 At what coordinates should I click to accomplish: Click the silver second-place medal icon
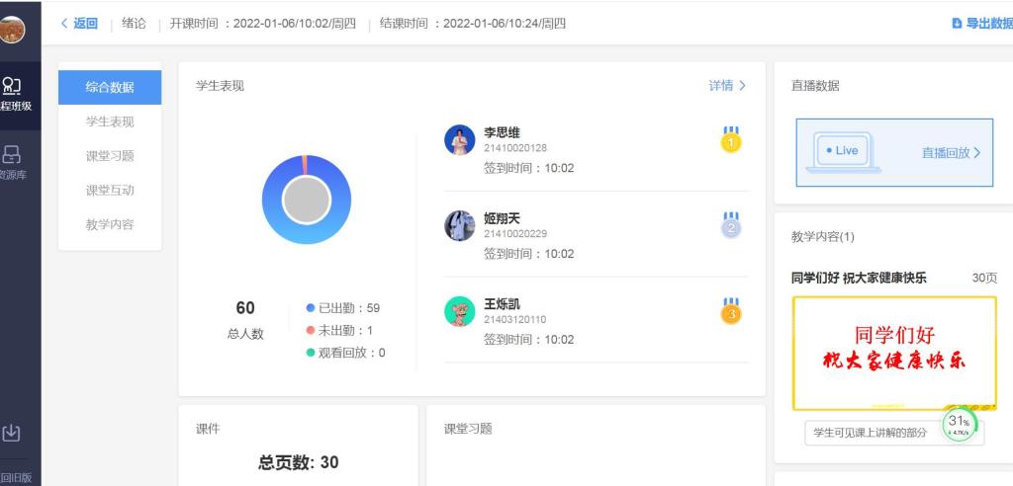coord(730,226)
